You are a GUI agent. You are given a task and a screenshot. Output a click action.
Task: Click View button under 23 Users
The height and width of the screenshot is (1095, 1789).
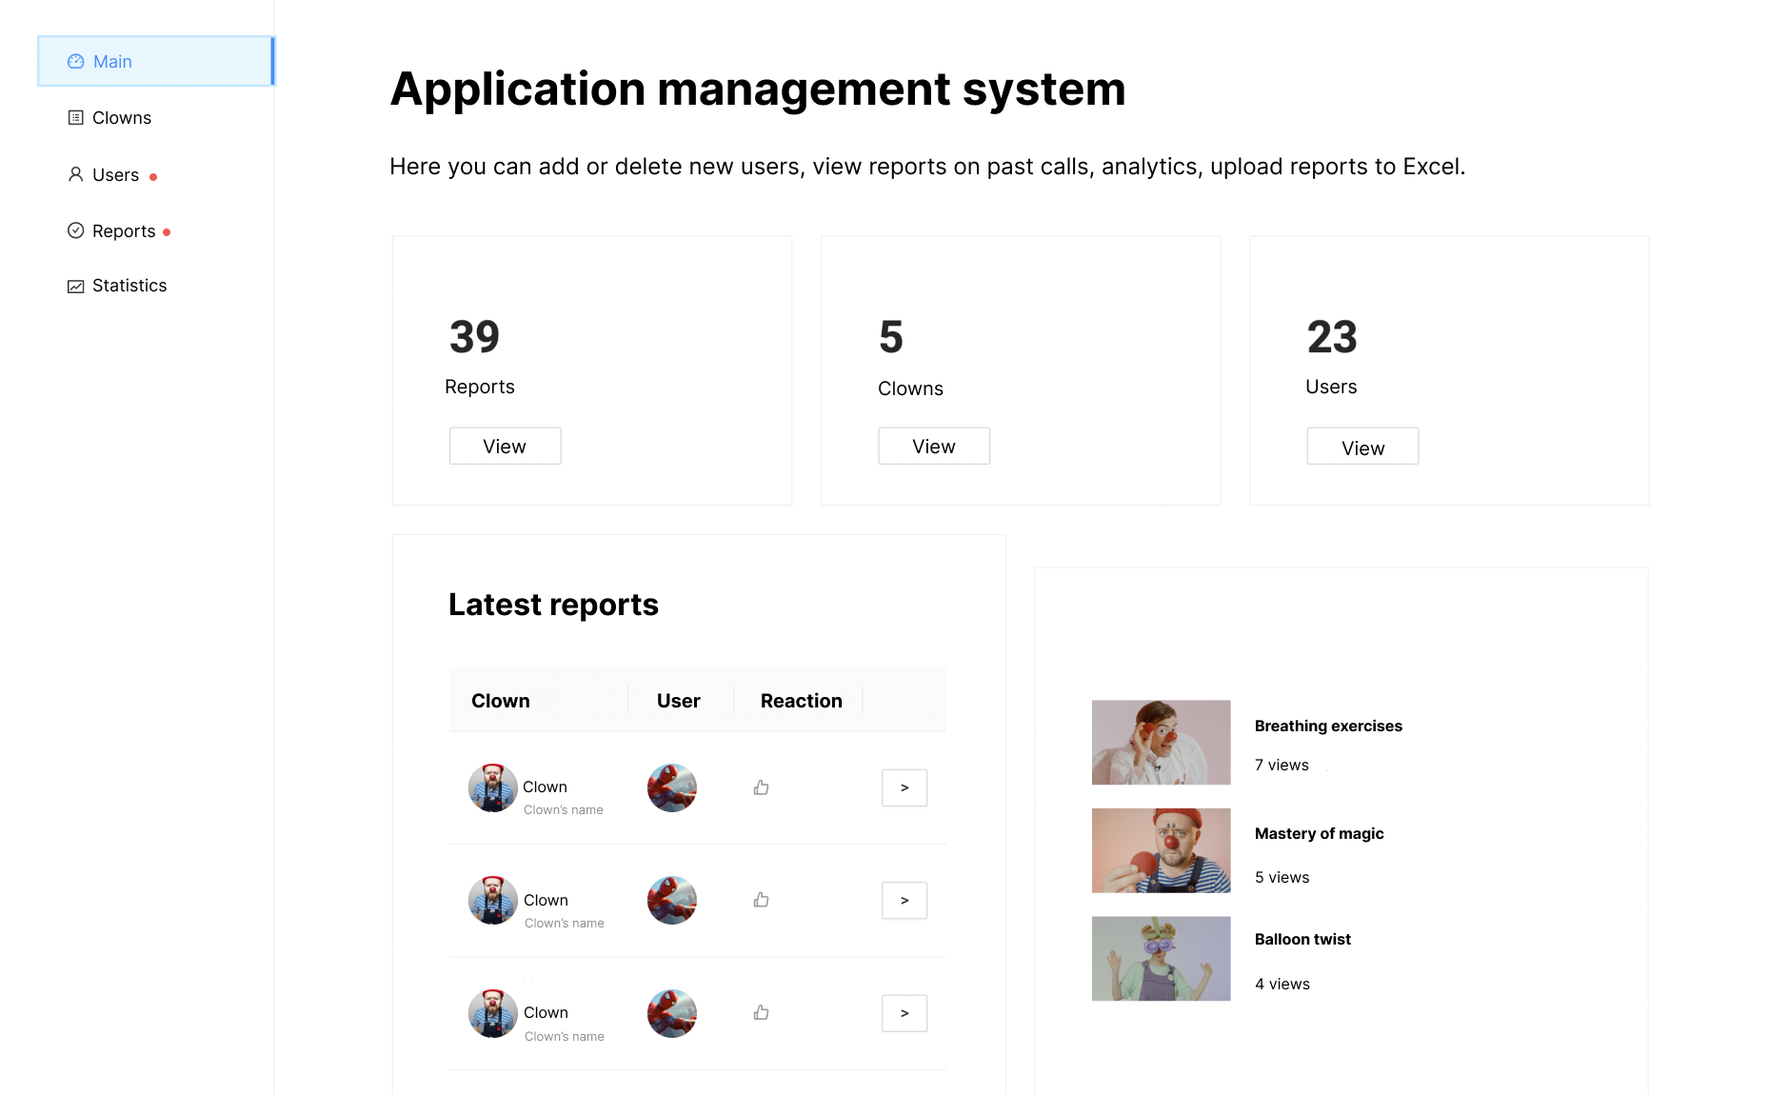(1362, 447)
